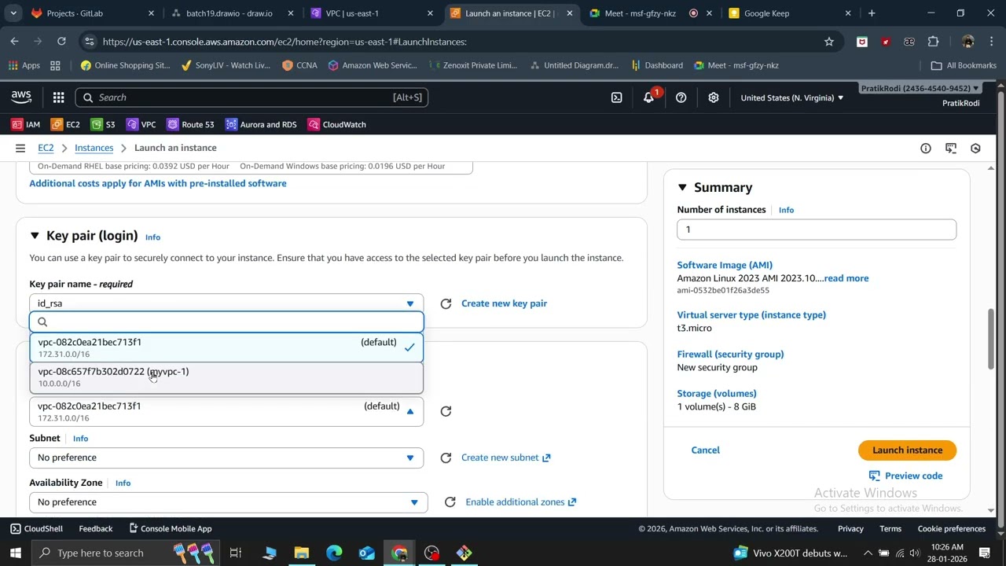Image resolution: width=1006 pixels, height=566 pixels.
Task: Switch to the Projects - GitLab tab
Action: (x=93, y=13)
